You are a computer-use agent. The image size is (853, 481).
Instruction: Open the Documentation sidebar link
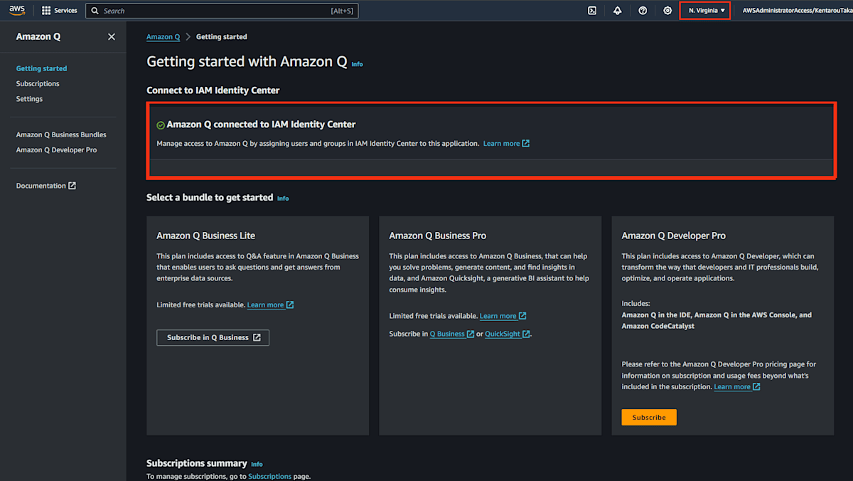click(x=46, y=186)
